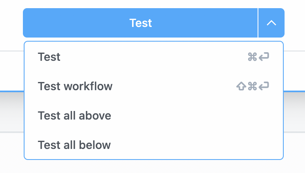
Task: Click the up-chevron icon on split button
Action: 271,23
